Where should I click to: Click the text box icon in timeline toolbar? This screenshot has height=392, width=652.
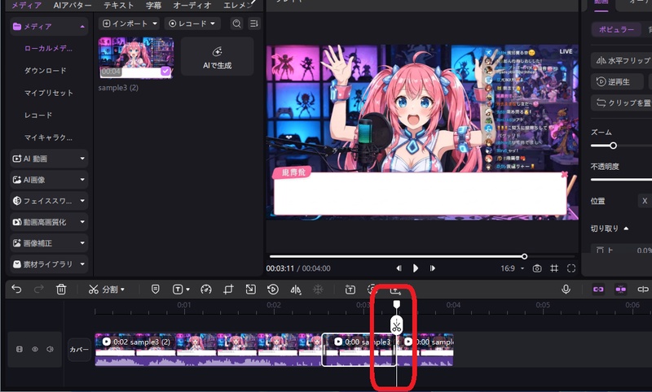click(350, 290)
